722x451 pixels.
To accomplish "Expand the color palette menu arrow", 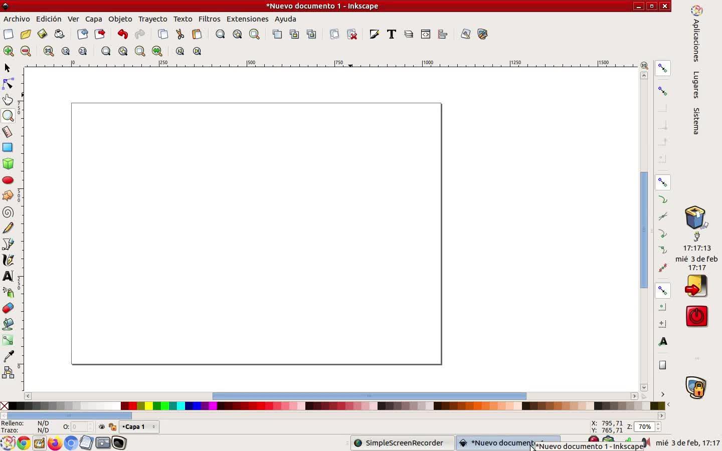I will tap(668, 405).
